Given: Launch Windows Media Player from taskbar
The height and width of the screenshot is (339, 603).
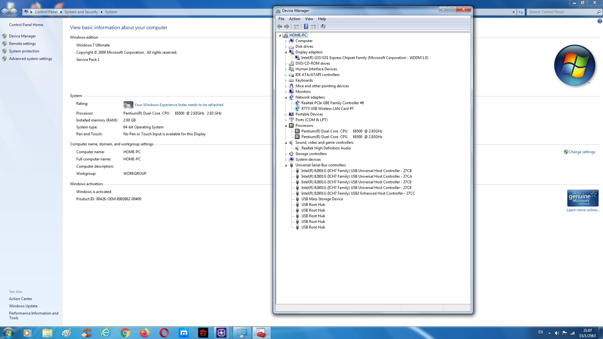Looking at the screenshot, I should point(27,333).
